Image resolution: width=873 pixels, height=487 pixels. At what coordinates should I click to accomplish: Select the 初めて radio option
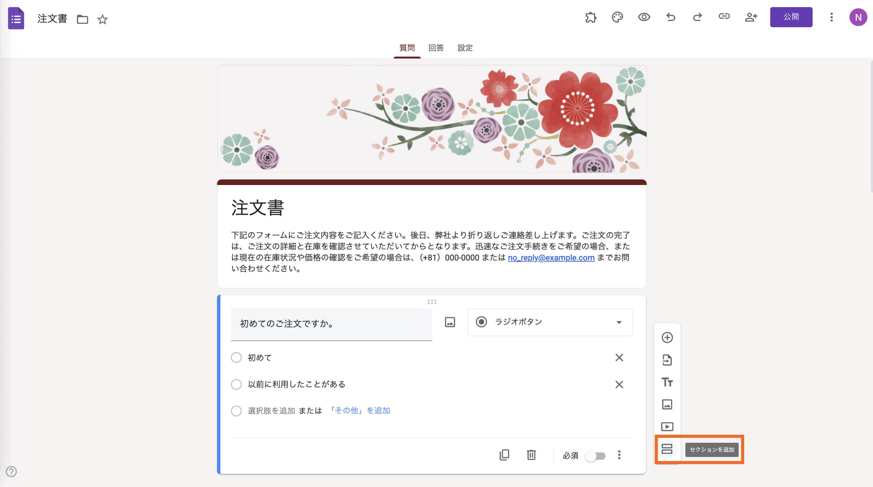pyautogui.click(x=236, y=357)
